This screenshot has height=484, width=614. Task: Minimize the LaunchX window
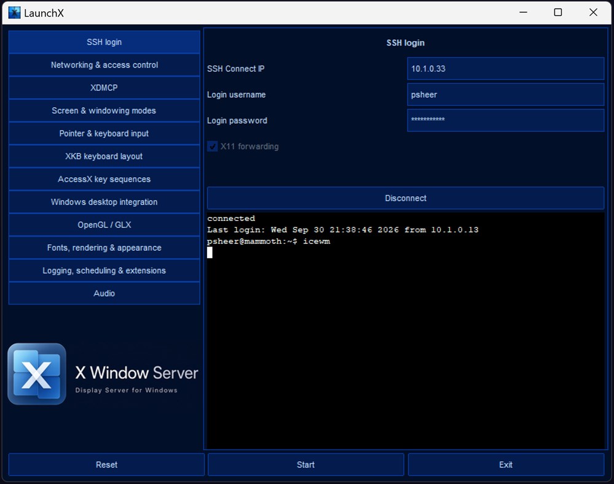523,12
